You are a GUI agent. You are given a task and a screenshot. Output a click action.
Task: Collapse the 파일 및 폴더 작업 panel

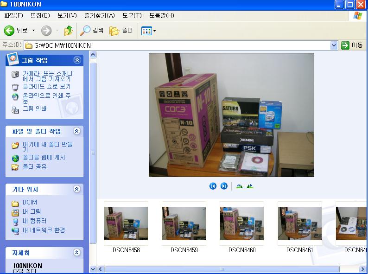pyautogui.click(x=77, y=131)
